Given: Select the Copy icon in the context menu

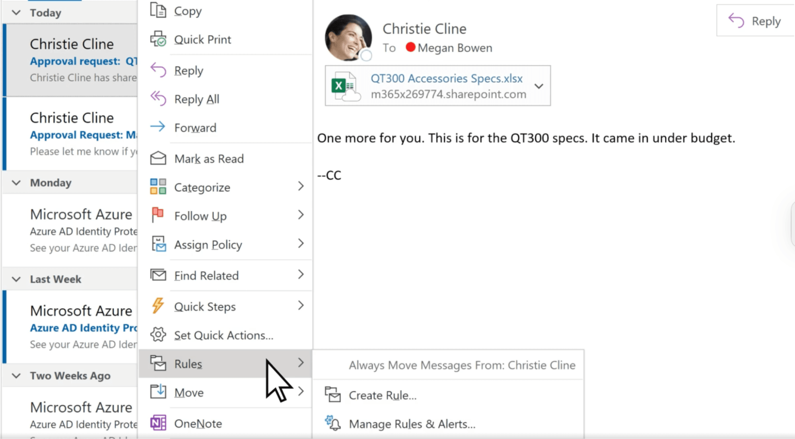Looking at the screenshot, I should pos(158,10).
